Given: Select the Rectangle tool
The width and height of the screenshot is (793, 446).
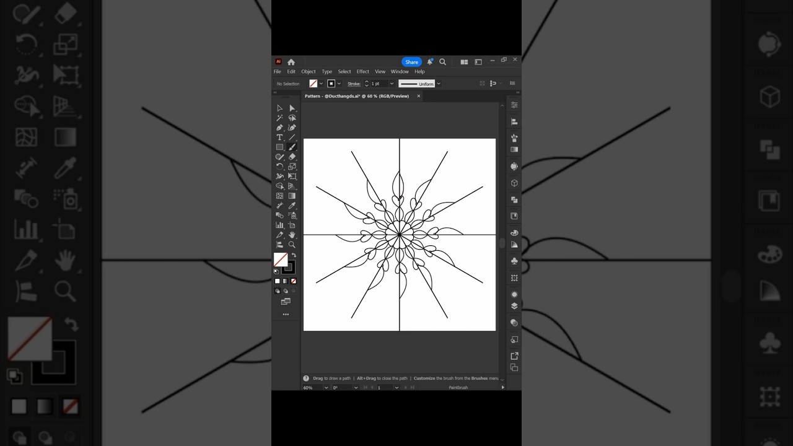Looking at the screenshot, I should pyautogui.click(x=279, y=147).
